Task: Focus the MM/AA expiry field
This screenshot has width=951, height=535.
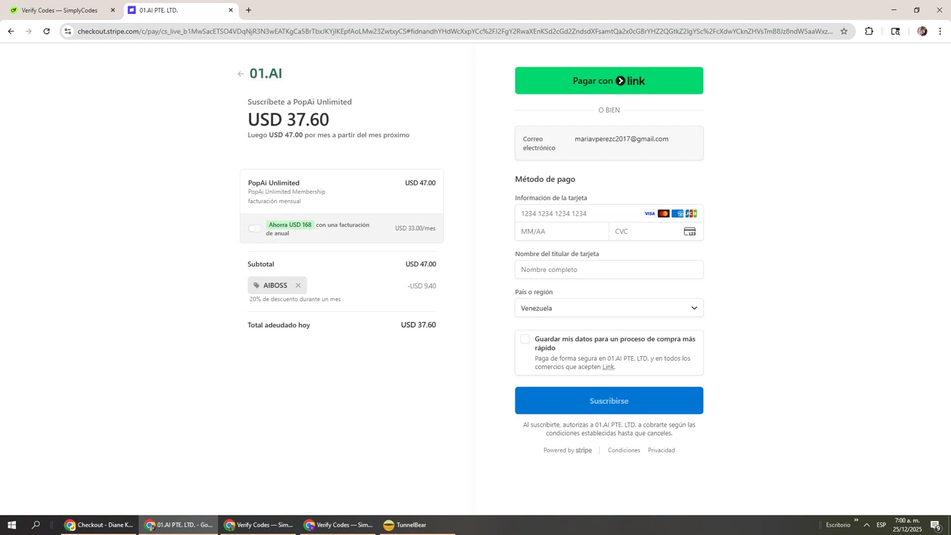Action: tap(562, 231)
